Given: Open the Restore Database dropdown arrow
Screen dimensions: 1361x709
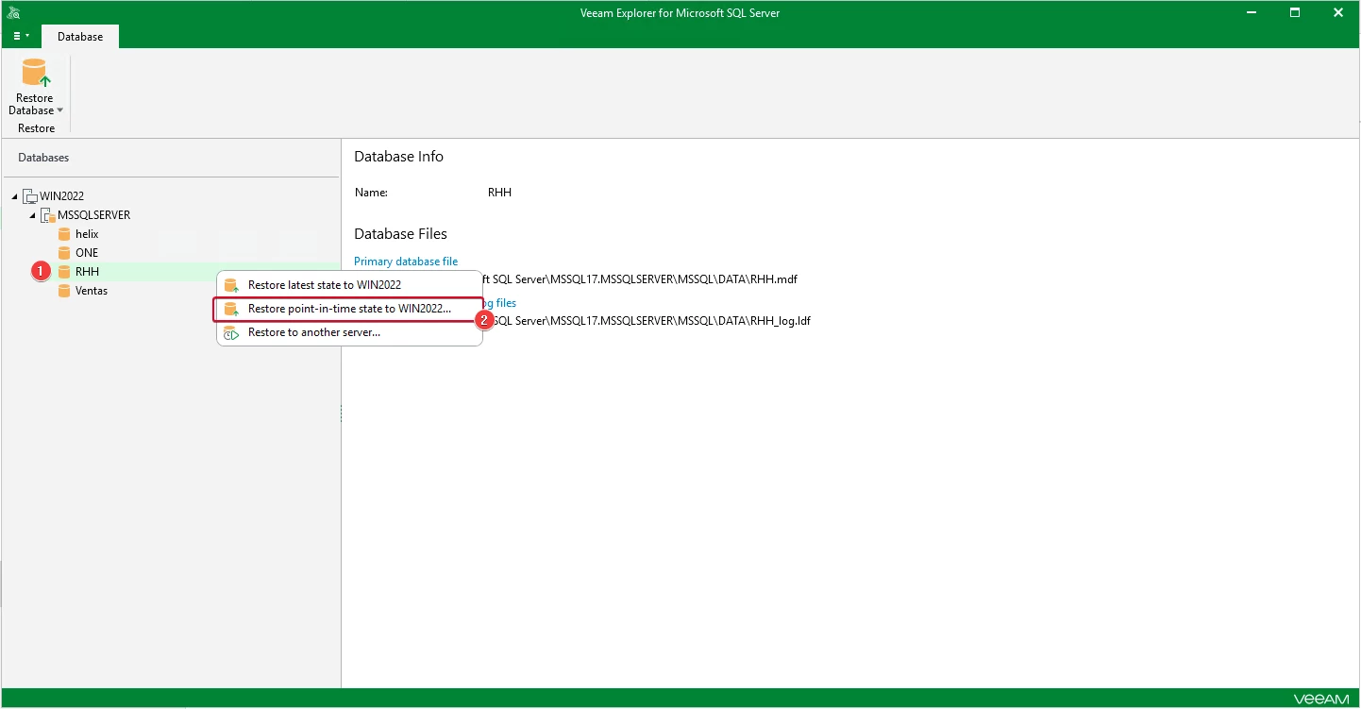Looking at the screenshot, I should [60, 110].
